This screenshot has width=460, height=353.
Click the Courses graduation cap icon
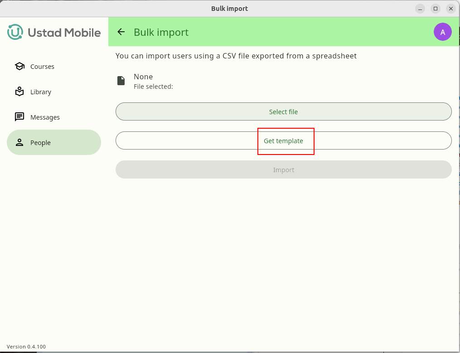pos(19,67)
